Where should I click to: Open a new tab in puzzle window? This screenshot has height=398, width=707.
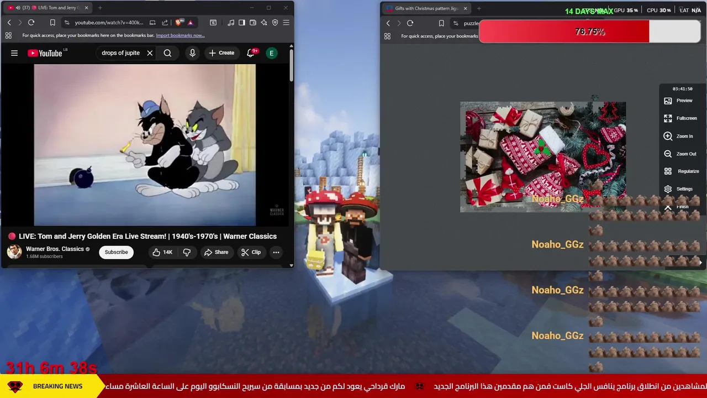point(479,8)
